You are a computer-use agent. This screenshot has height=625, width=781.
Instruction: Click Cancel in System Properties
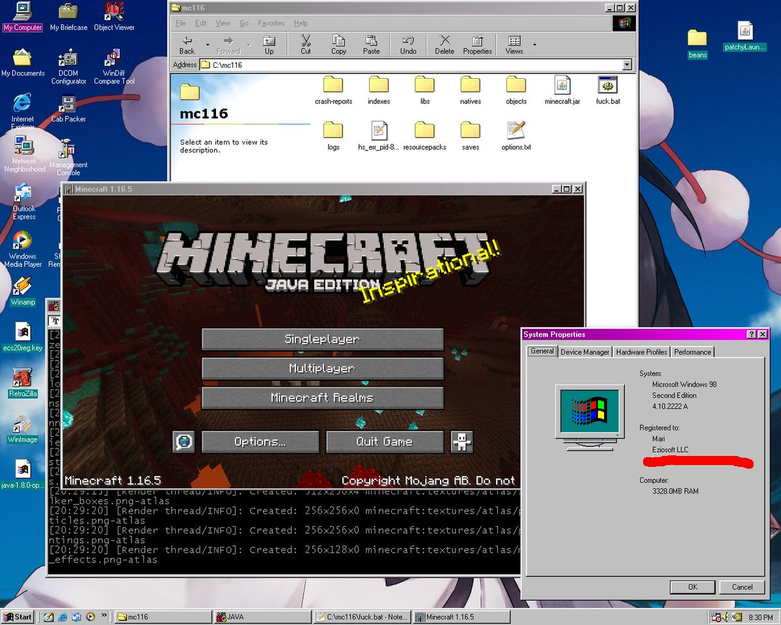tap(742, 587)
